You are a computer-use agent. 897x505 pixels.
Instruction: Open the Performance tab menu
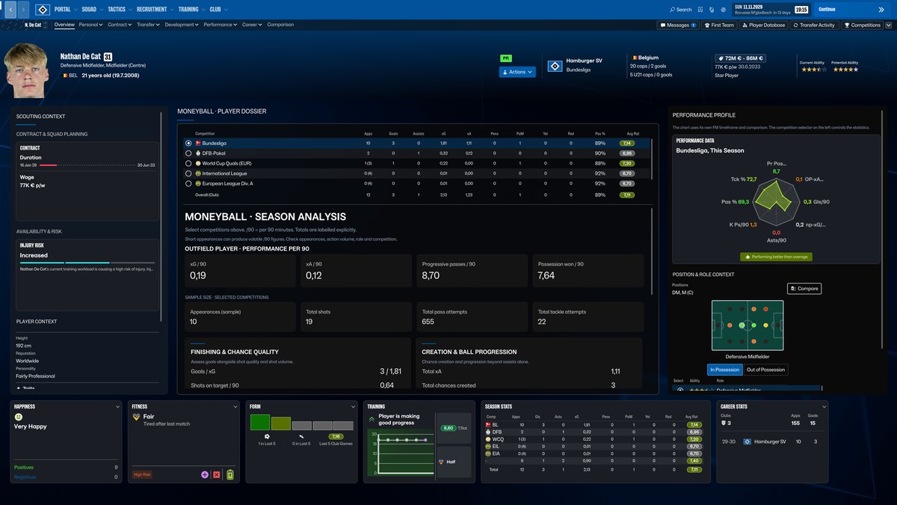point(220,25)
